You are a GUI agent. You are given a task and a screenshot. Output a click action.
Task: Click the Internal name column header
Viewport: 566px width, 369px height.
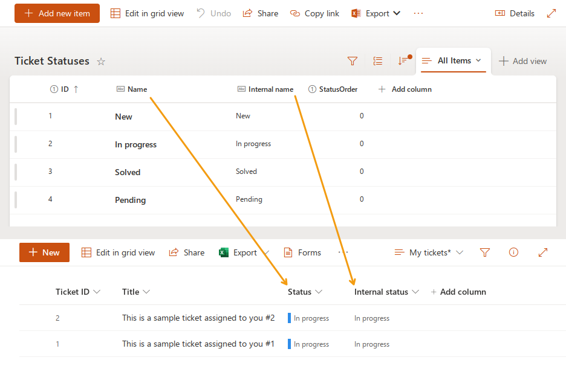265,89
